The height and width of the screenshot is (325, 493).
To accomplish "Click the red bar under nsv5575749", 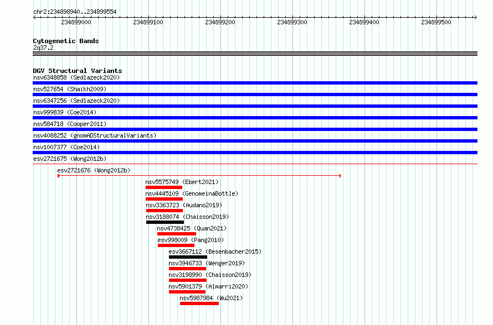I will (164, 187).
